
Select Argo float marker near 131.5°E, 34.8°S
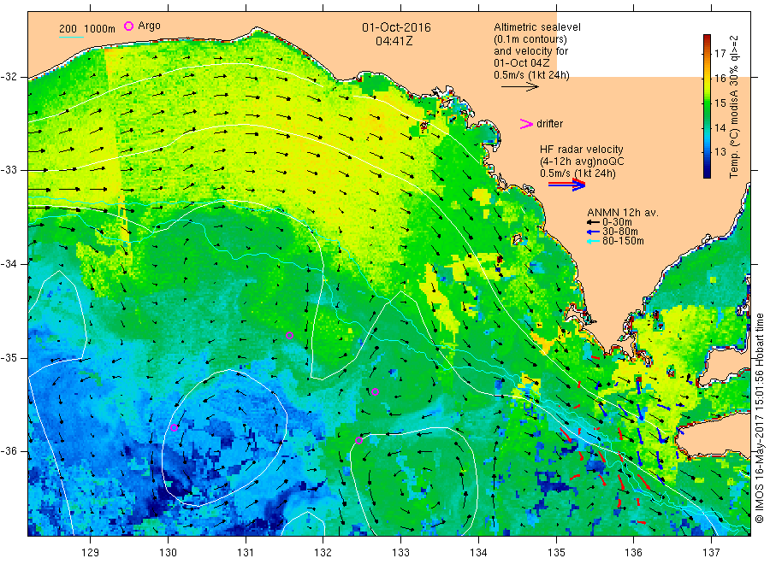click(x=290, y=336)
